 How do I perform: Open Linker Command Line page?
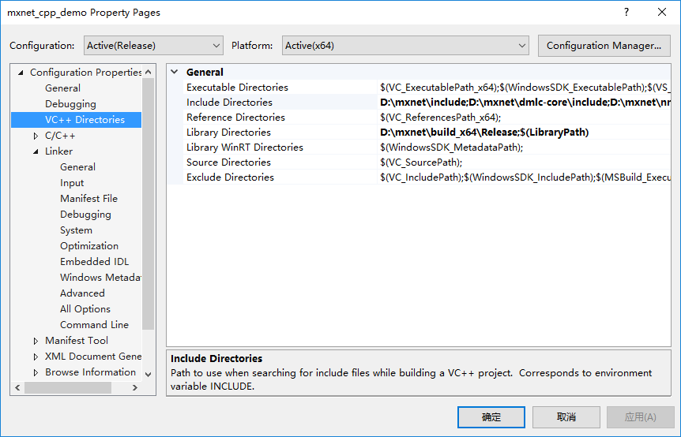[94, 325]
